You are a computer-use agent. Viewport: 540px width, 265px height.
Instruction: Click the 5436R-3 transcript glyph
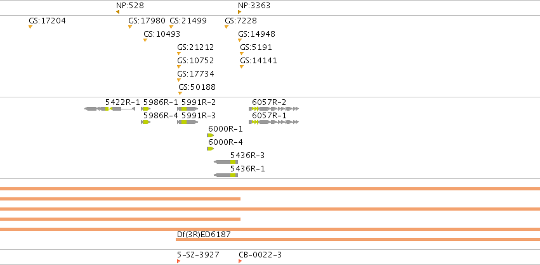point(226,162)
